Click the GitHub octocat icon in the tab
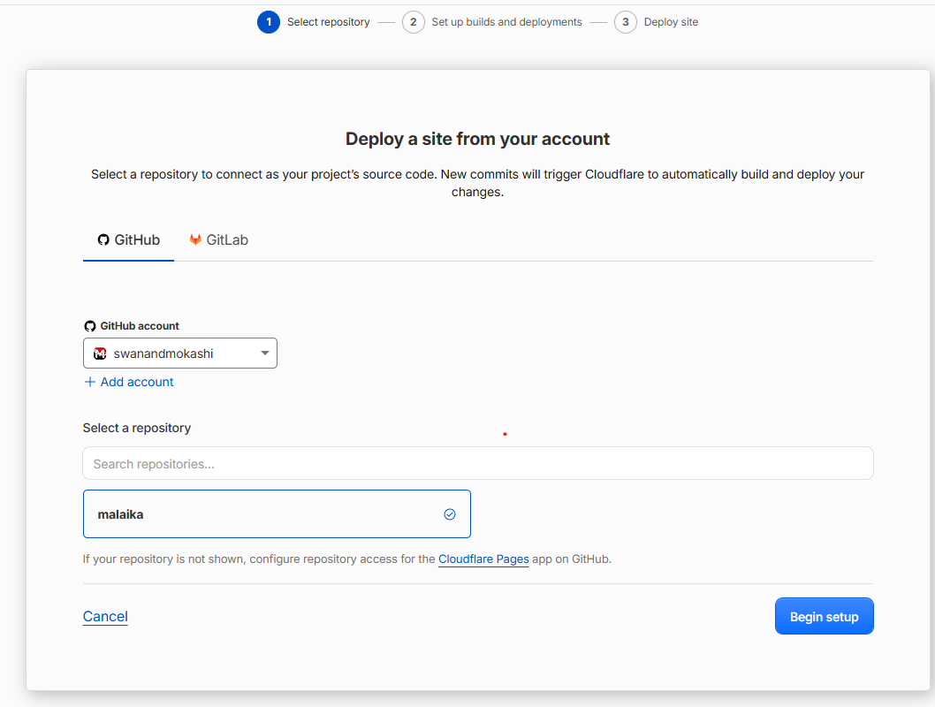 [x=103, y=239]
